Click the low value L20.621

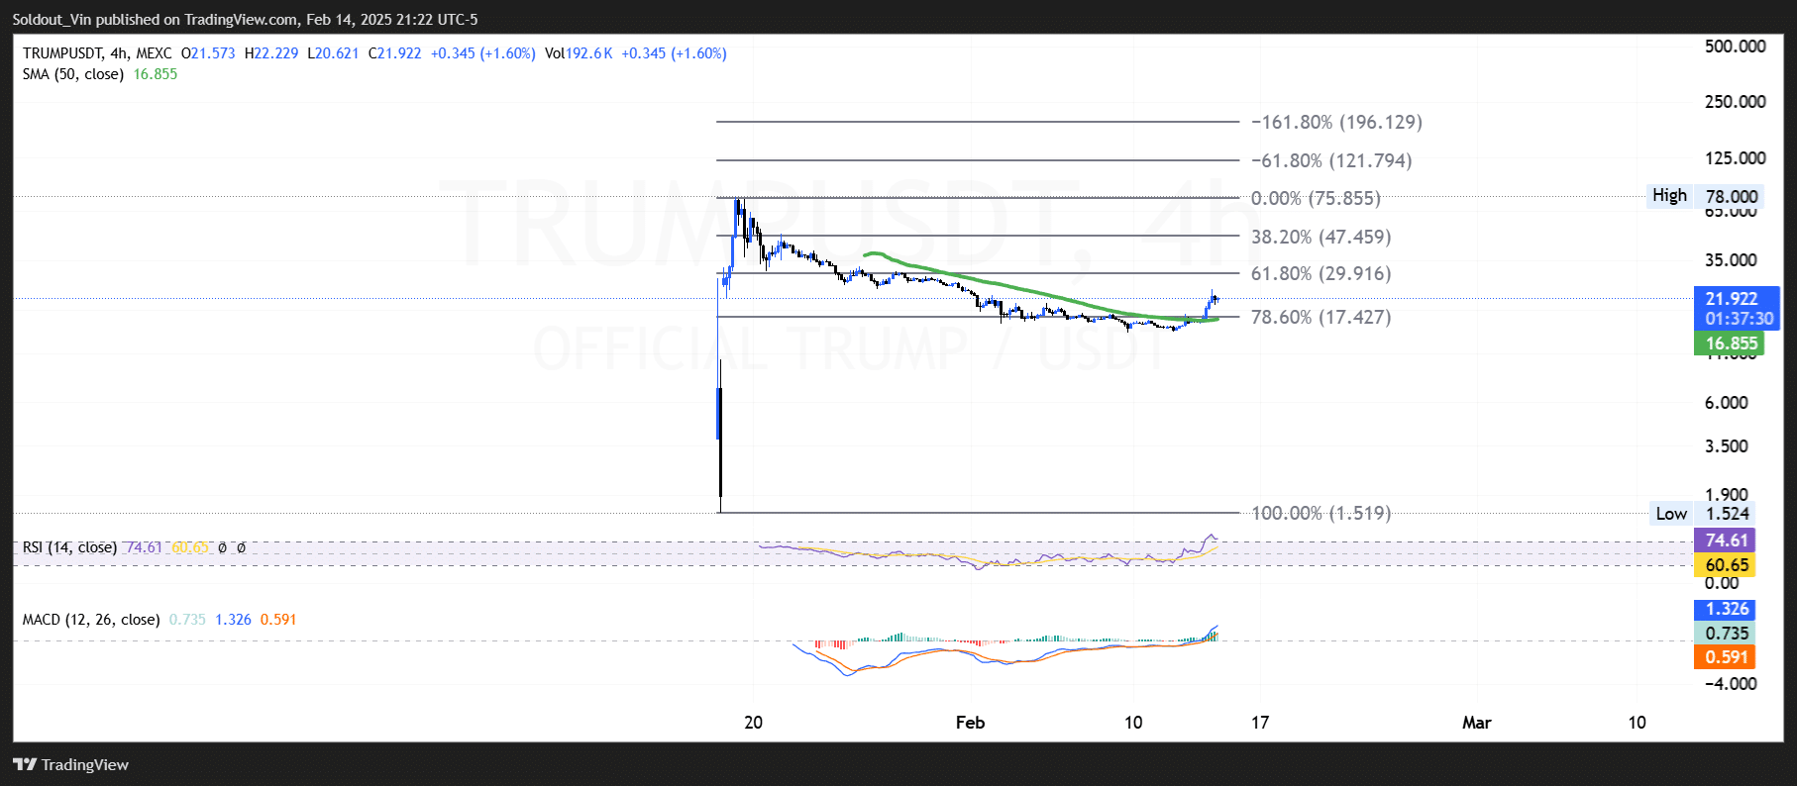pos(333,53)
